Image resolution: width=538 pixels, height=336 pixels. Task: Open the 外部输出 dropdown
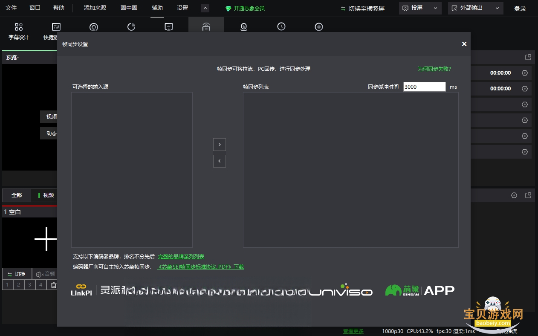tap(475, 8)
